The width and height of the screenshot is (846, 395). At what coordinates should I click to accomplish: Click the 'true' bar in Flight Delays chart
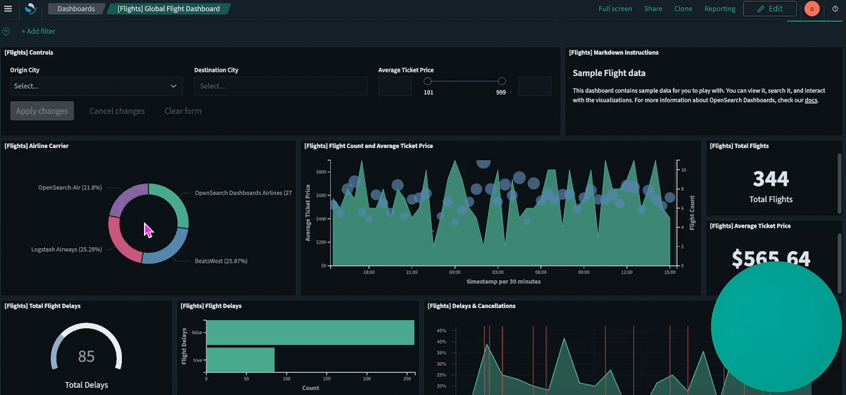pyautogui.click(x=240, y=360)
